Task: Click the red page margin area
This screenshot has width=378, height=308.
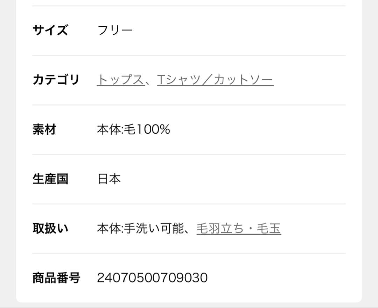Action: pos(7,154)
